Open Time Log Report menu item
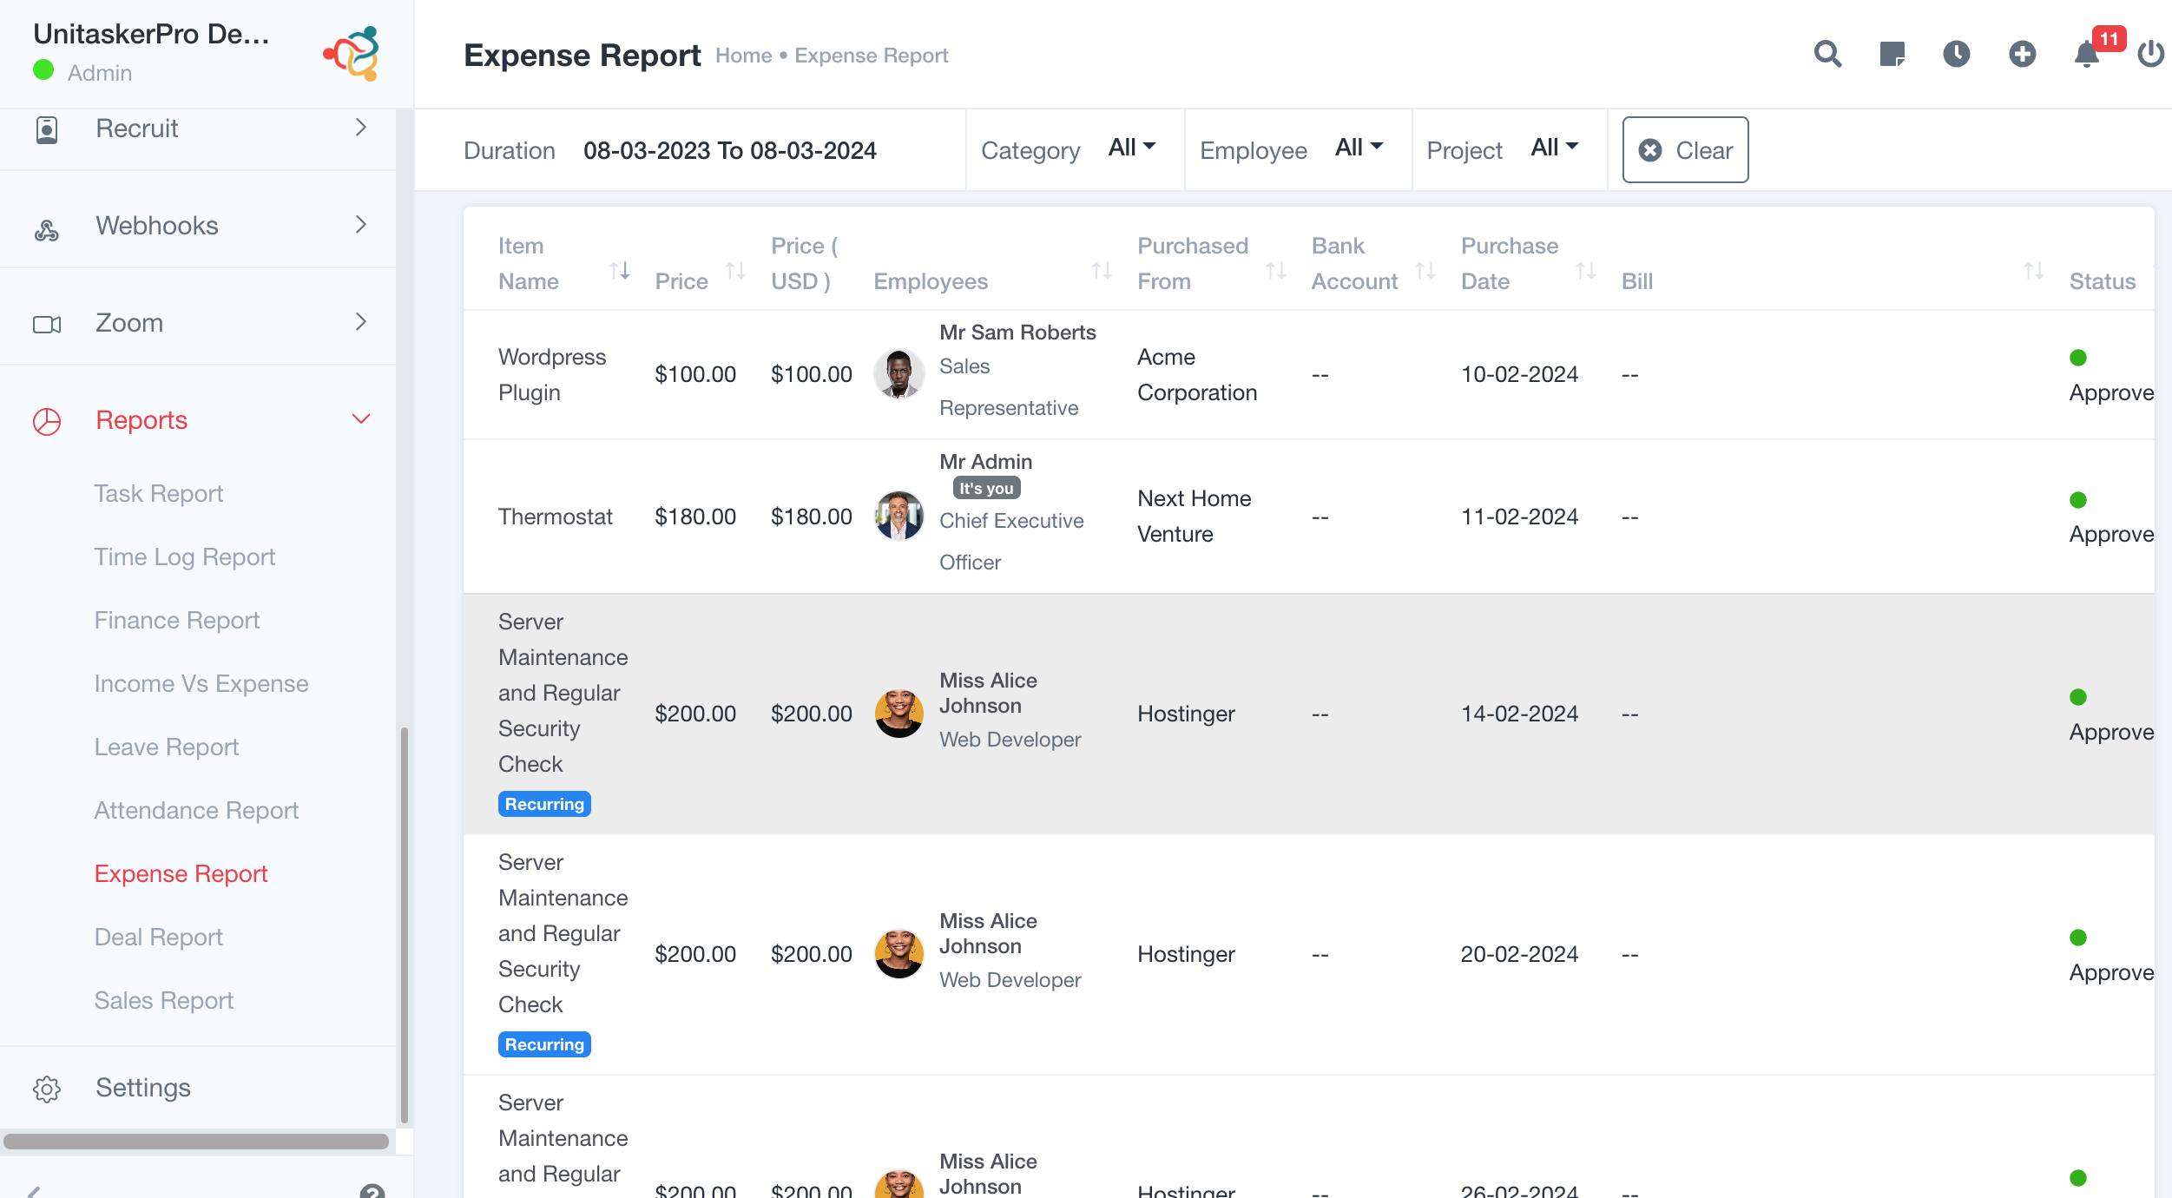 click(x=185, y=556)
